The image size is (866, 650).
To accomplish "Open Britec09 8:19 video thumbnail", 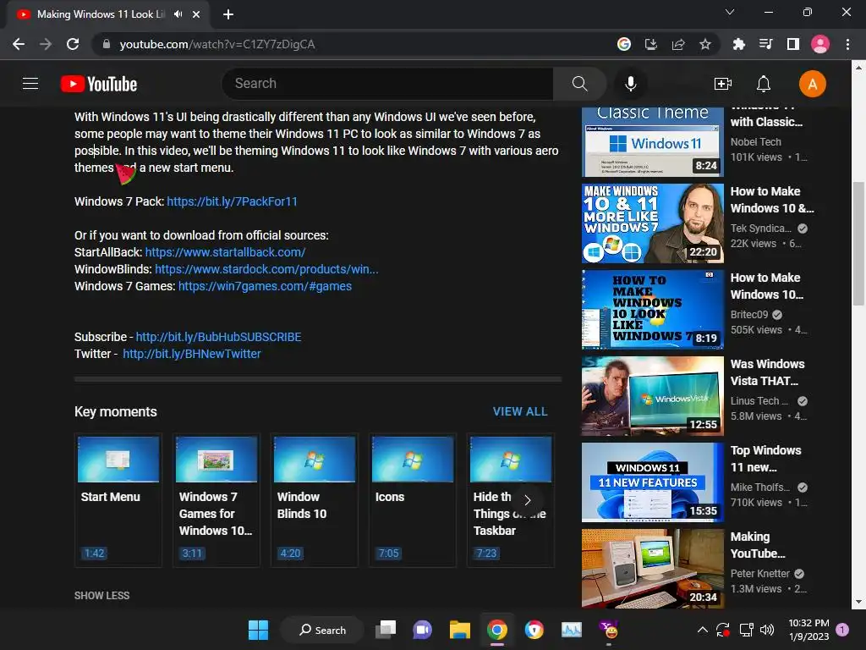I will pyautogui.click(x=652, y=310).
